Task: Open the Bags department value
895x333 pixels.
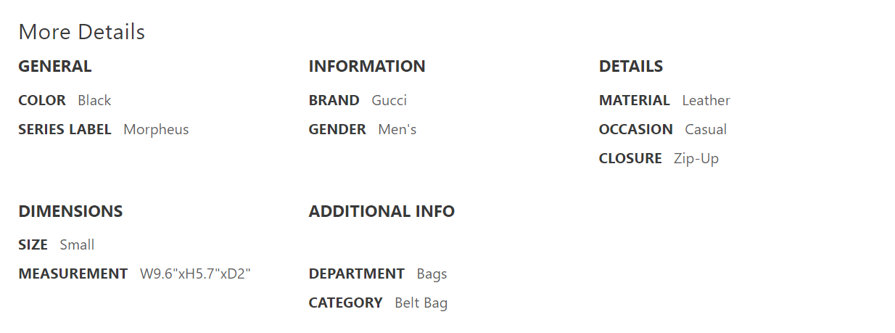Action: (x=432, y=274)
